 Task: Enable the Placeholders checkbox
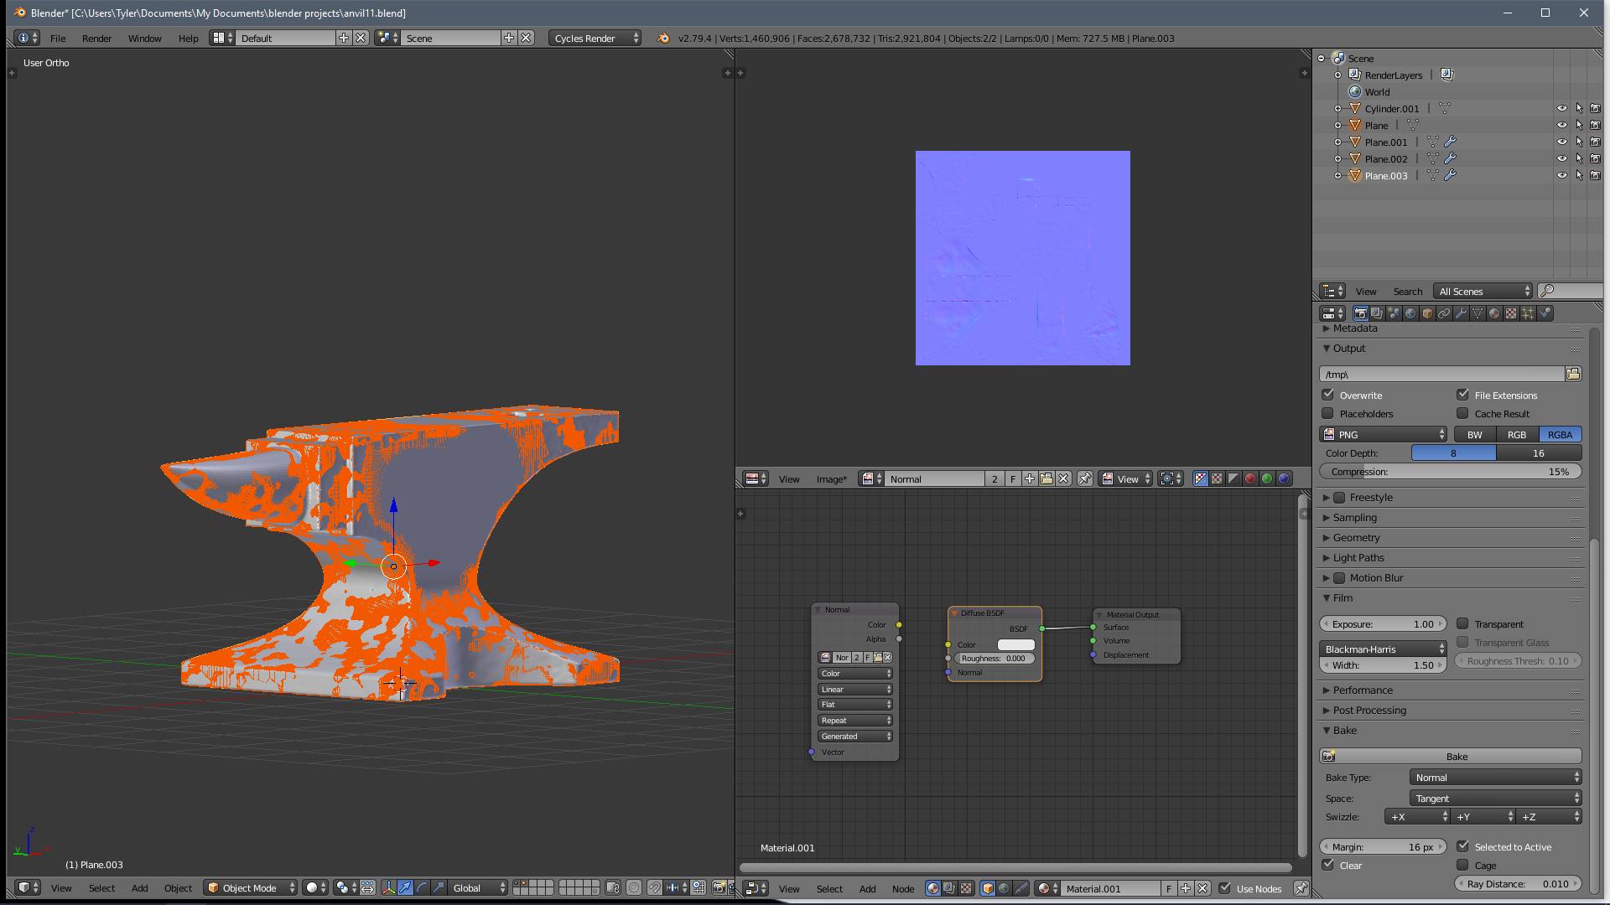1328,413
